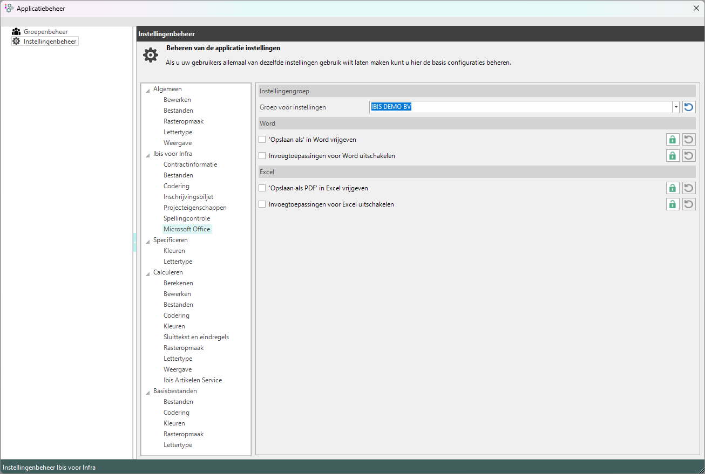
Task: Open the Groep voor instellingen dropdown
Action: coord(675,107)
